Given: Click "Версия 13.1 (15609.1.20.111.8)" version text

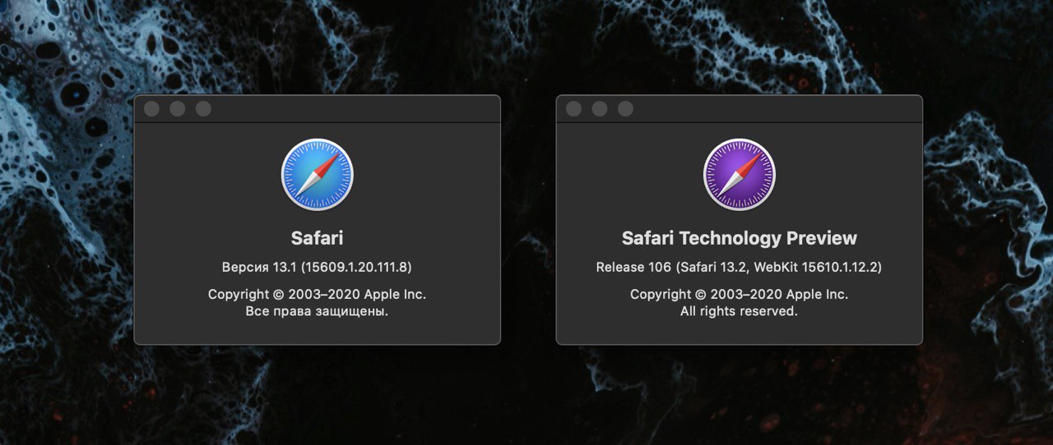Looking at the screenshot, I should pos(317,267).
